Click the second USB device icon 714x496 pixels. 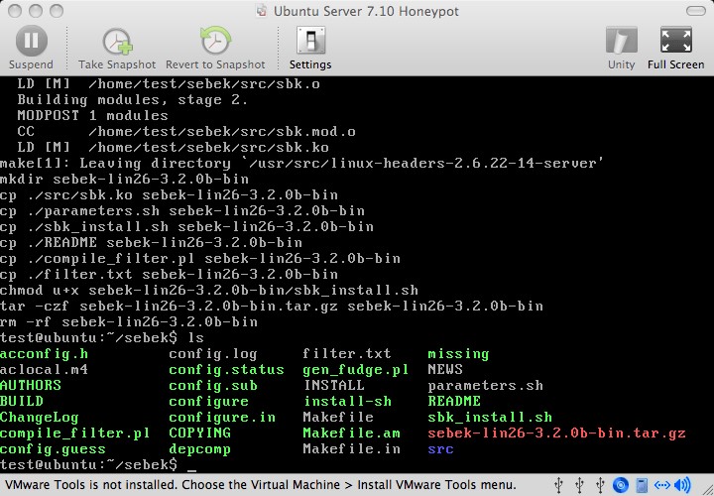pyautogui.click(x=581, y=486)
